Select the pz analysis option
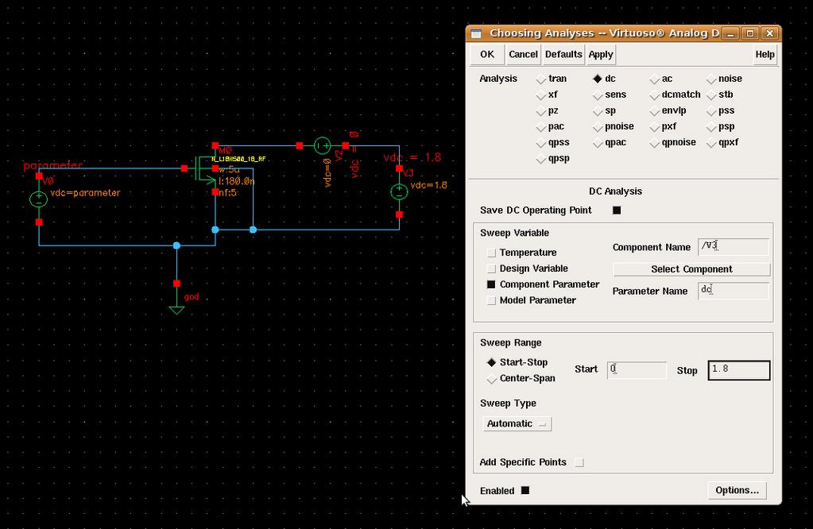Viewport: 813px width, 529px height. click(541, 111)
